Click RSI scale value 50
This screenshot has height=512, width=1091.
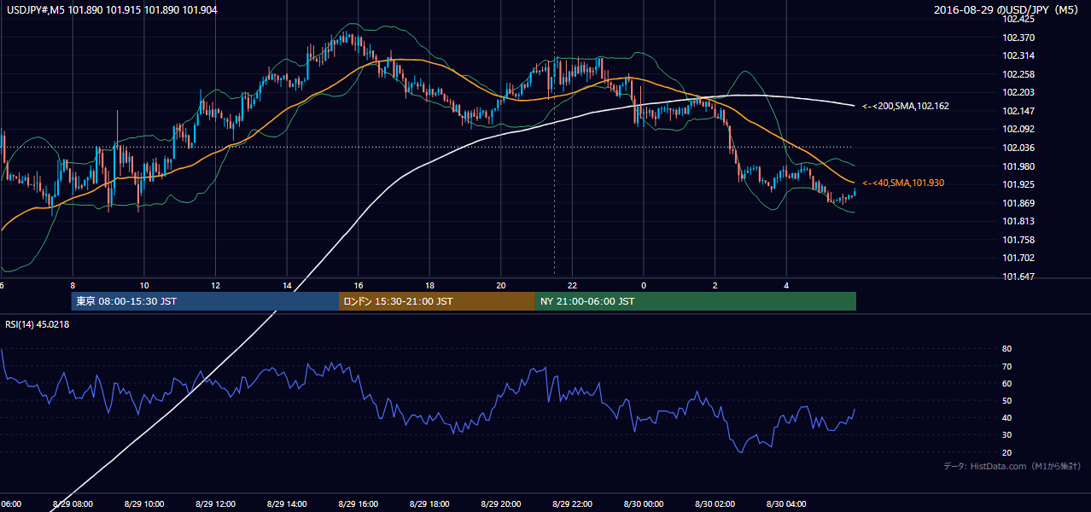click(x=1006, y=400)
